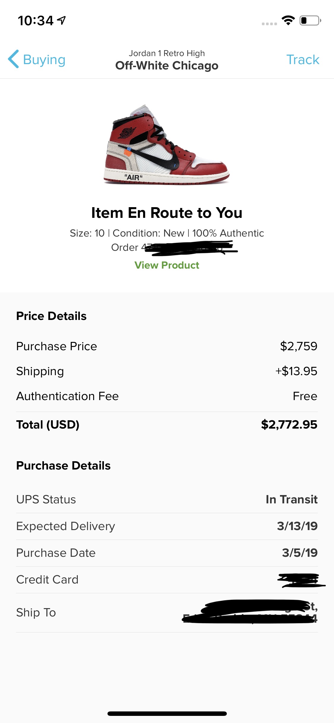The image size is (334, 723).
Task: Tap the Expected Delivery date 3/13/19
Action: pyautogui.click(x=297, y=526)
